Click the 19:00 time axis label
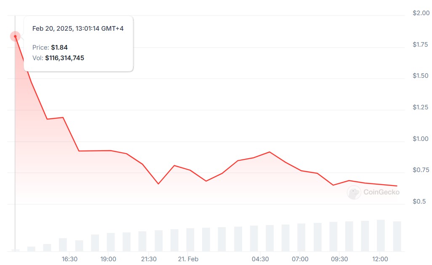Image resolution: width=432 pixels, height=265 pixels. pos(108,259)
